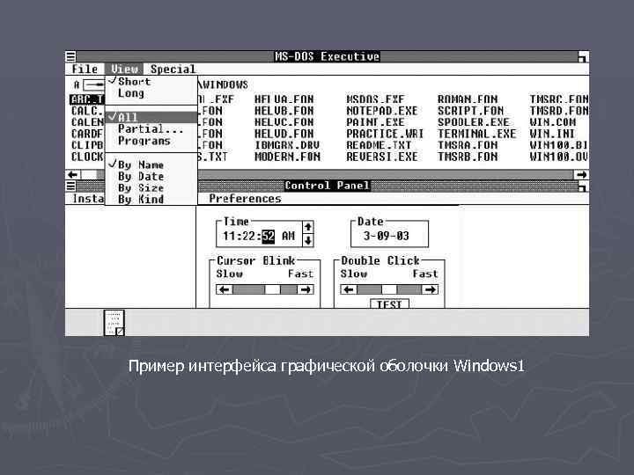Open the Special menu
The image size is (634, 475).
pyautogui.click(x=173, y=69)
